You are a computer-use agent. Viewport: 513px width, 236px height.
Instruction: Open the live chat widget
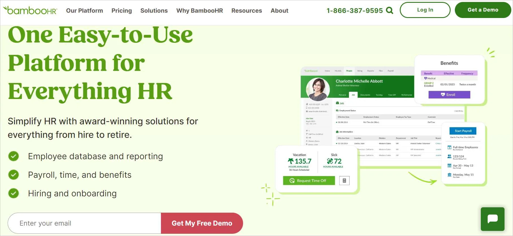493,219
